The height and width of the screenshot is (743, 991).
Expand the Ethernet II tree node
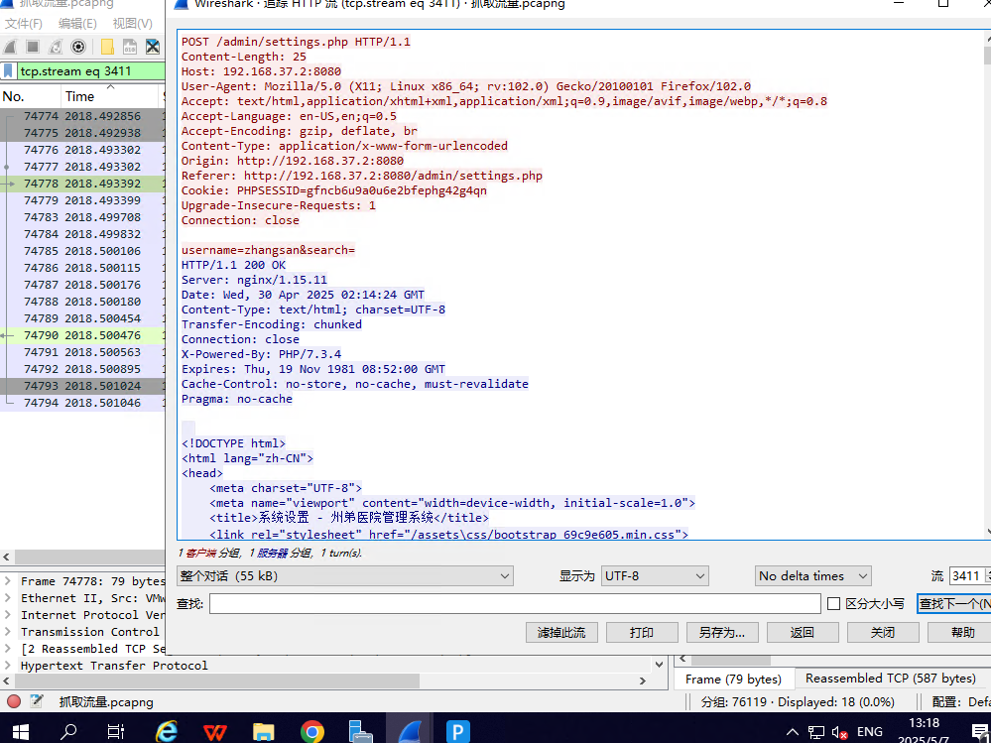(8, 598)
